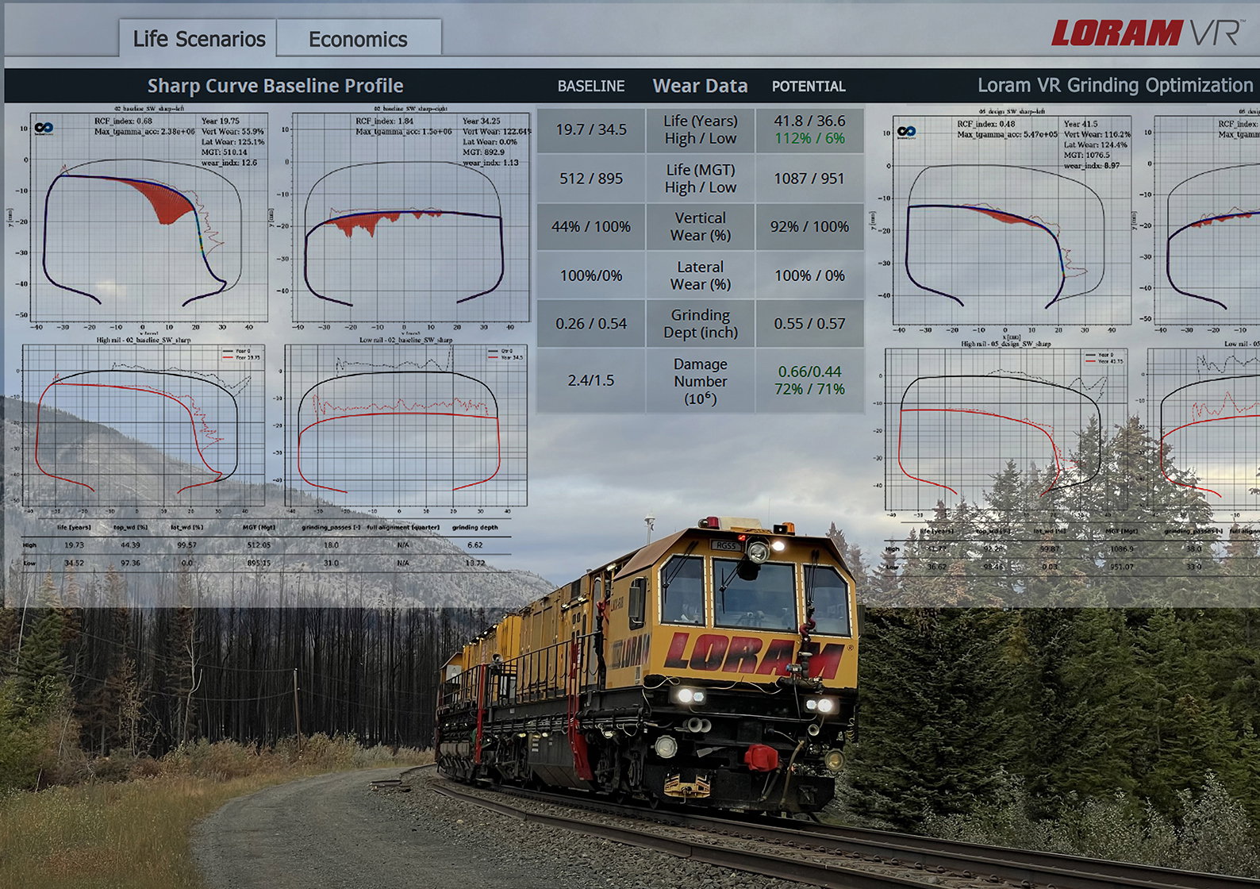The height and width of the screenshot is (889, 1260).
Task: Click the 'Sharp Curve Baseline Profile' heading
Action: point(275,86)
